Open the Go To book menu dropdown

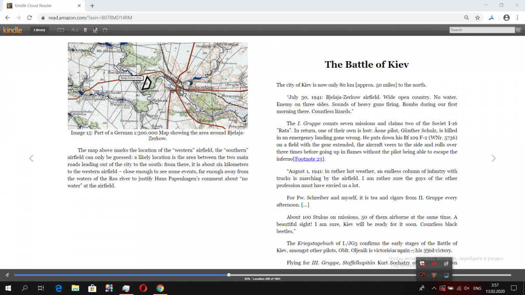coord(61,30)
